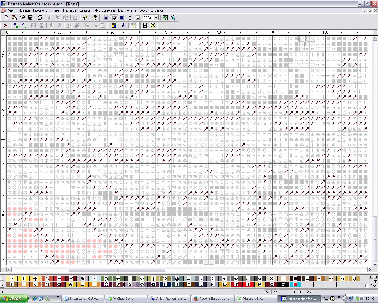Check the 'Все' checkbox by the palette
Image resolution: width=378 pixels, height=303 pixels.
(x=367, y=286)
